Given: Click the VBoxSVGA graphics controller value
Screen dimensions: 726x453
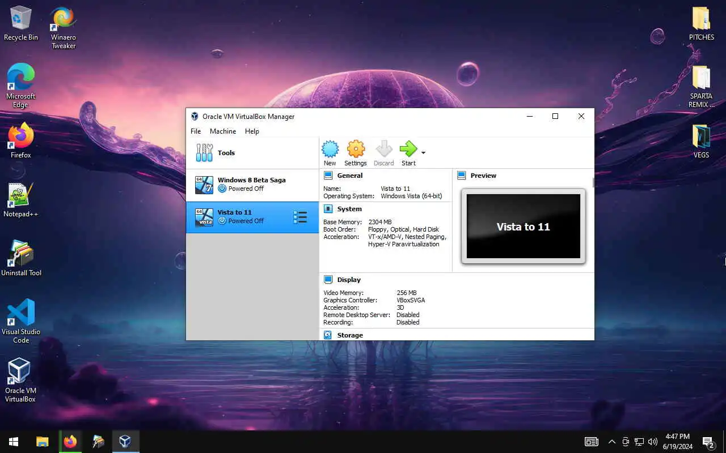Looking at the screenshot, I should pyautogui.click(x=411, y=300).
